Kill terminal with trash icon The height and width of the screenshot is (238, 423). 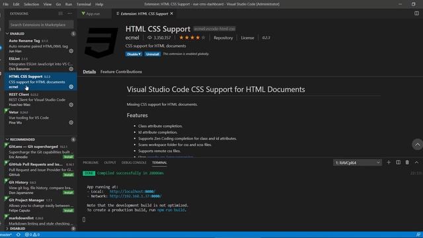pyautogui.click(x=407, y=162)
